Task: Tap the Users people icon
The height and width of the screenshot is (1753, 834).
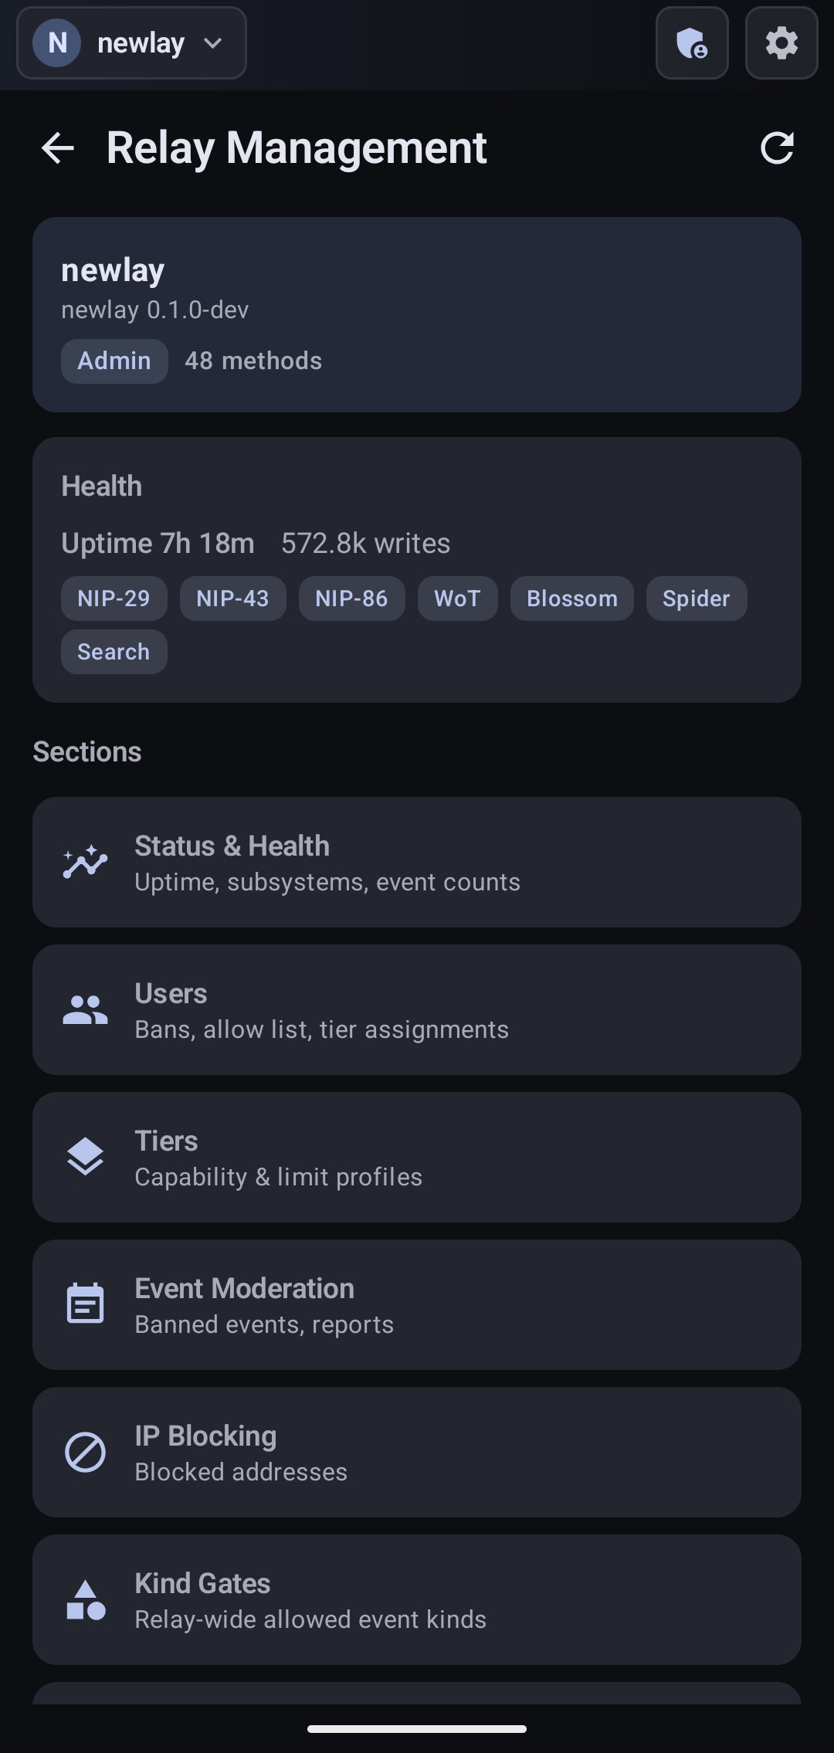Action: 85,1009
